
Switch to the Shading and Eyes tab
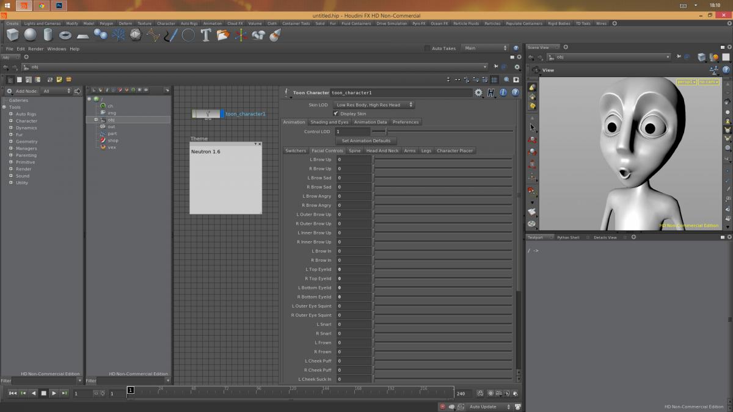pos(329,122)
